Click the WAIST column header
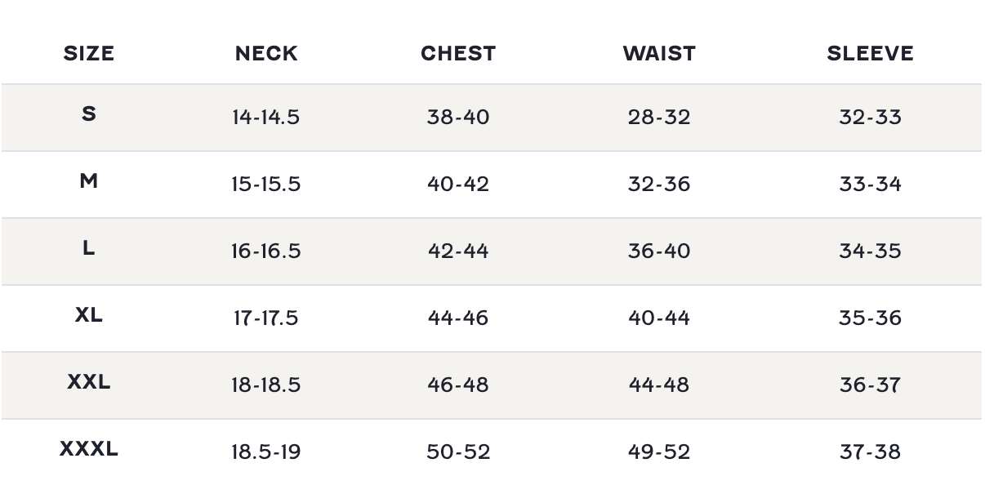The height and width of the screenshot is (485, 985). (659, 54)
